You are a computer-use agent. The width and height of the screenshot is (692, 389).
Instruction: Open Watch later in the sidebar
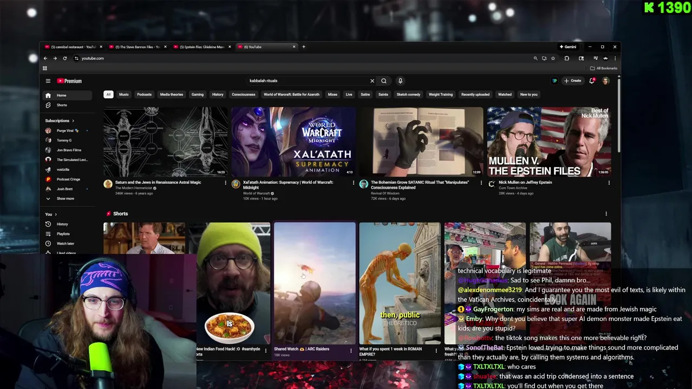(x=68, y=244)
